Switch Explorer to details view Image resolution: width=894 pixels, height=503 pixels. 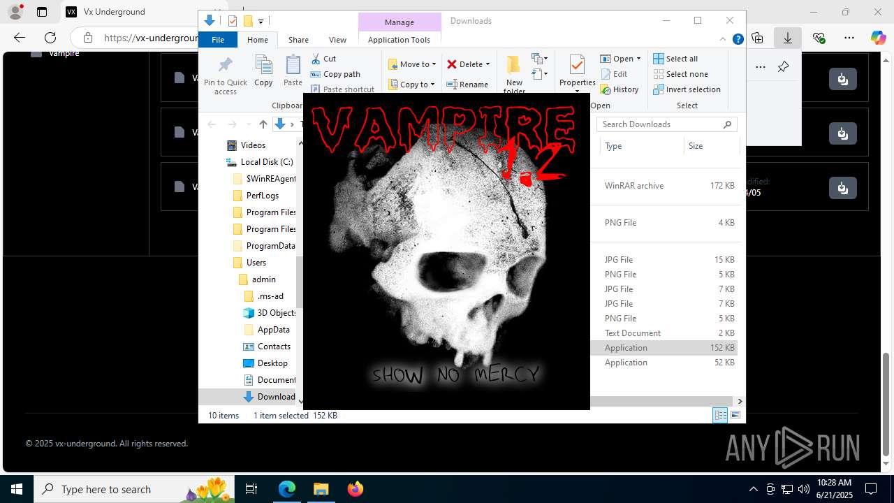point(720,415)
